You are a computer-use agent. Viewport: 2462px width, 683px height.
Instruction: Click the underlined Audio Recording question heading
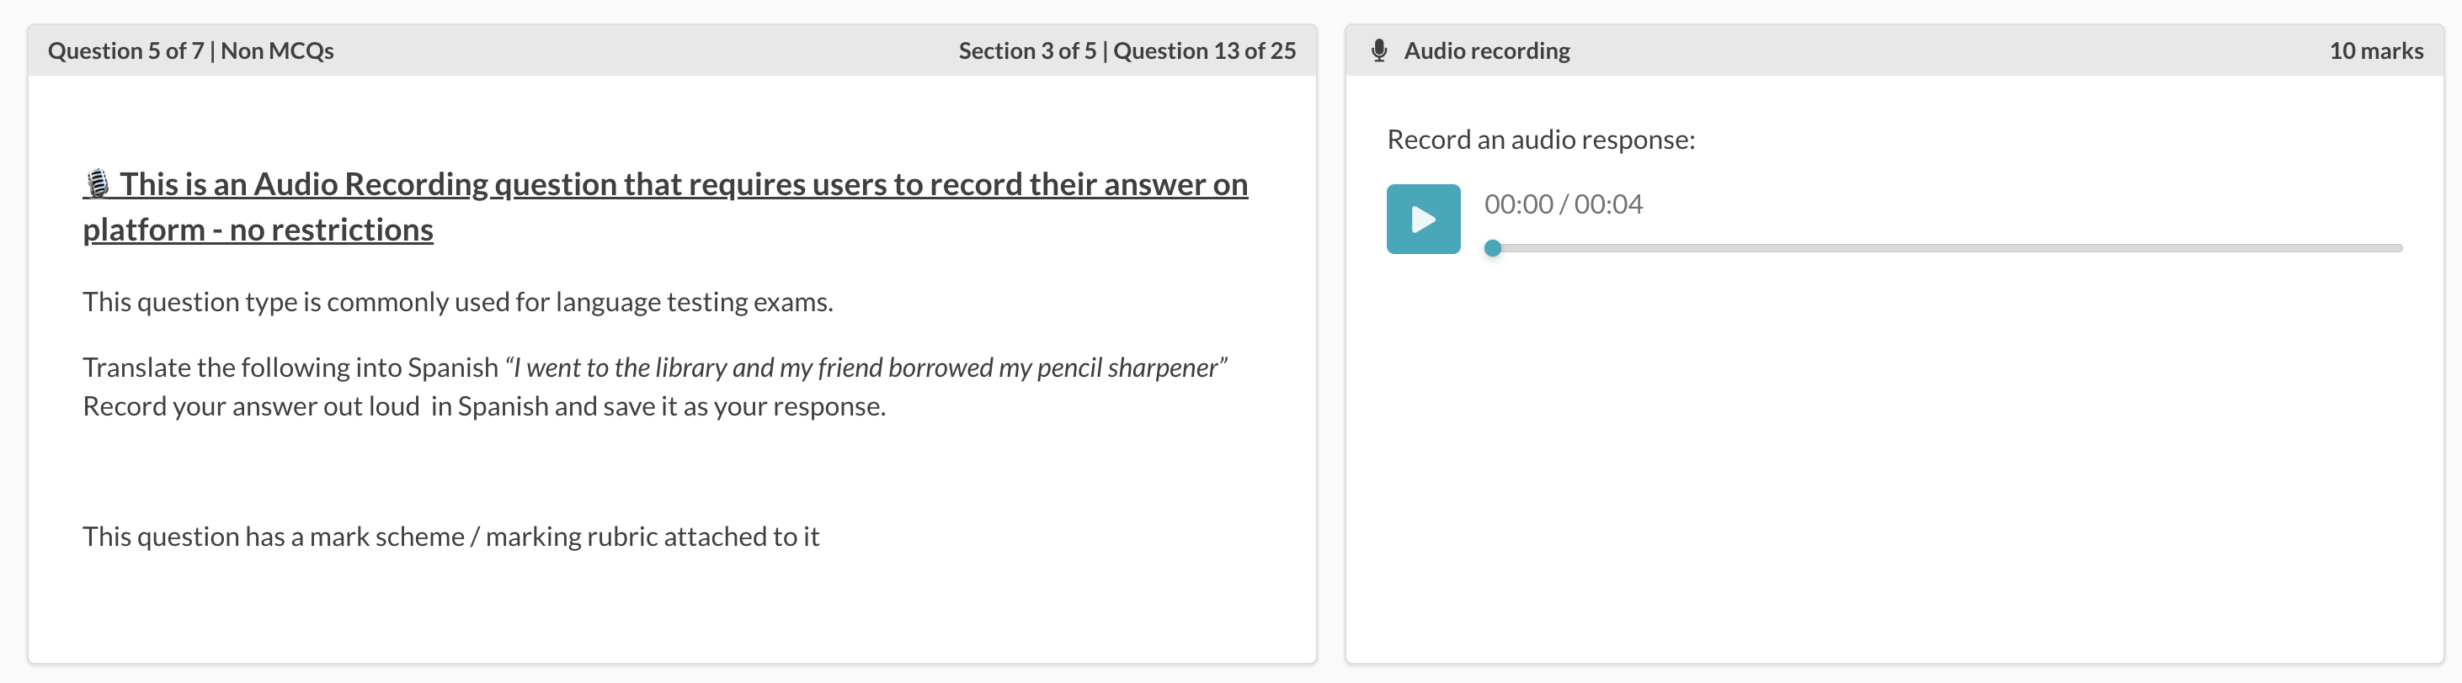[682, 183]
